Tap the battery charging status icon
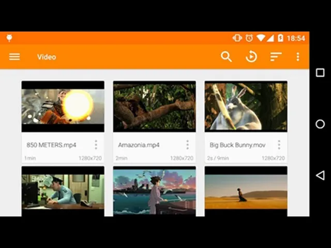331x248 pixels. click(280, 38)
